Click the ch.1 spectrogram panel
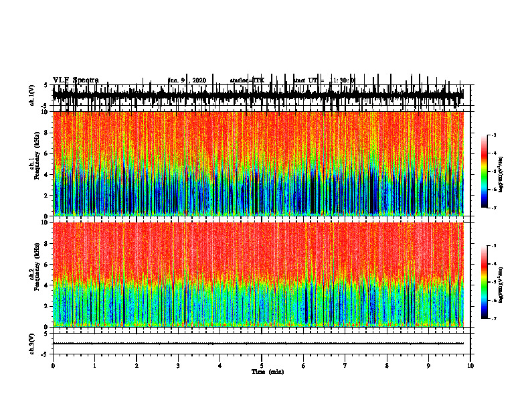This screenshot has height=410, width=530. pyautogui.click(x=258, y=163)
